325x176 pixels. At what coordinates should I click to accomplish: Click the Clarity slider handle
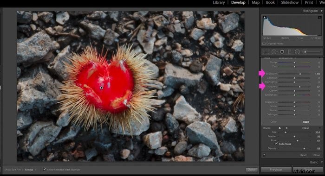[294, 91]
